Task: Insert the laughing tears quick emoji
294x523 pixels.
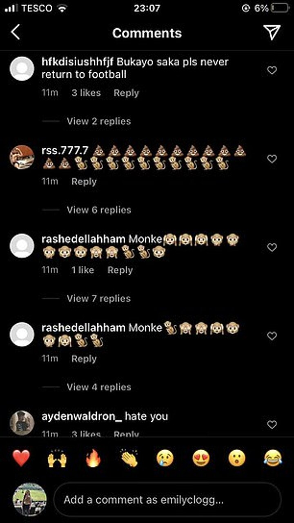Action: click(x=273, y=458)
